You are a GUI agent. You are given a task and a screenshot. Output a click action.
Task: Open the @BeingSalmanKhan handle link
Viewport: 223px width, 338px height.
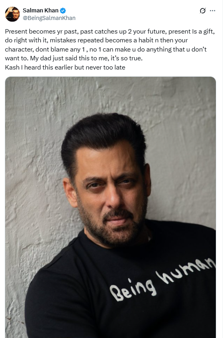(49, 18)
